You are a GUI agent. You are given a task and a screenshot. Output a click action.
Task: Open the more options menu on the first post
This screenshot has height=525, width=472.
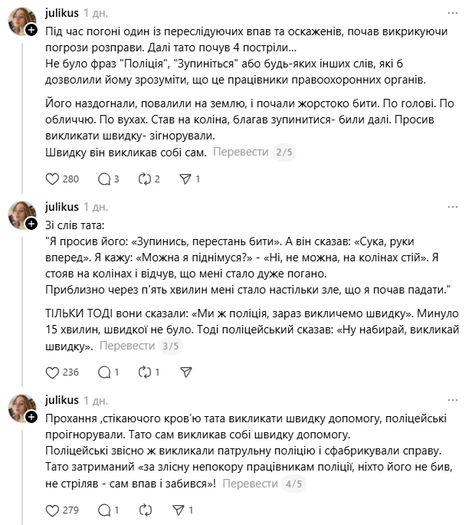tap(454, 14)
